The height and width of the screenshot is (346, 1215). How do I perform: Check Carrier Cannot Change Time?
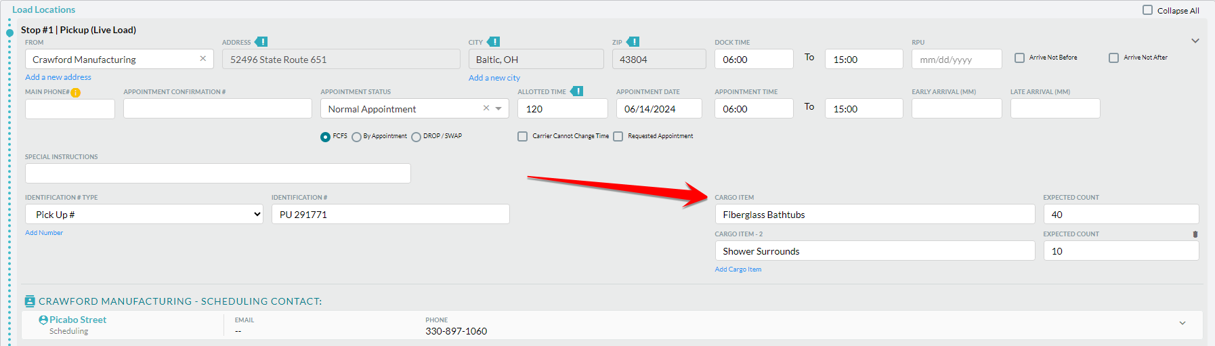coord(522,137)
